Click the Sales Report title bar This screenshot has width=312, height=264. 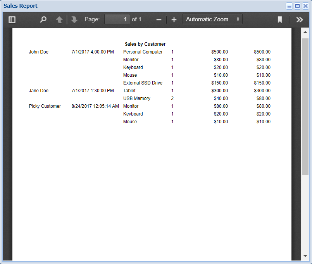coord(136,6)
